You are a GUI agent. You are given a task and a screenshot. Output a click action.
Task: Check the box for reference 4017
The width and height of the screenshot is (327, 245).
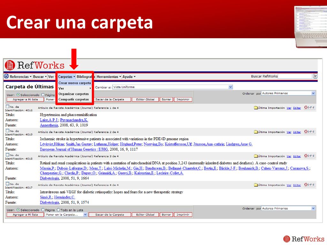[8, 184]
